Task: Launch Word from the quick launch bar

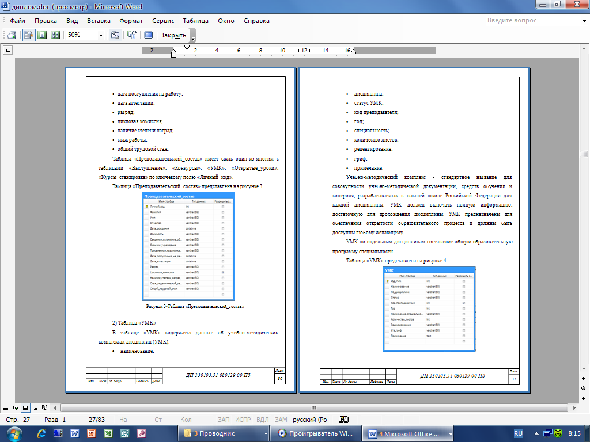Action: click(74, 433)
